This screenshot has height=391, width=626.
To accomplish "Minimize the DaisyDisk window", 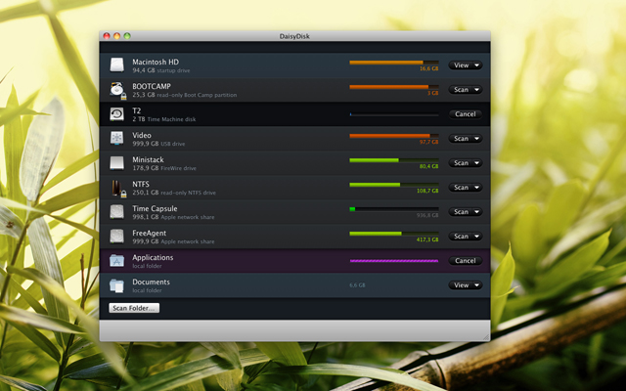I will tap(117, 36).
